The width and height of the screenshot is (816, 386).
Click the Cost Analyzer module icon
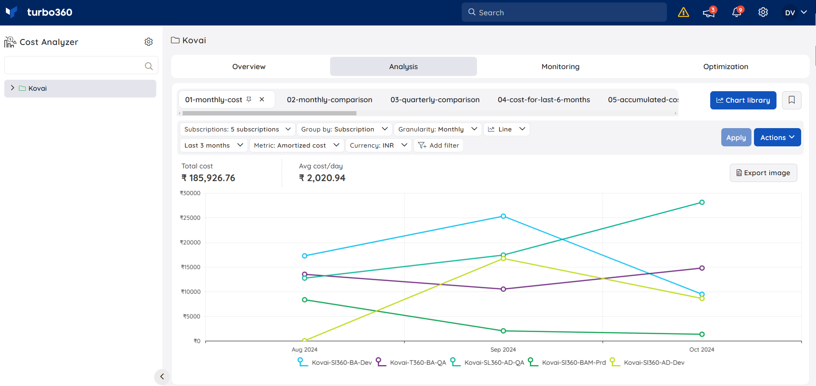[x=10, y=42]
